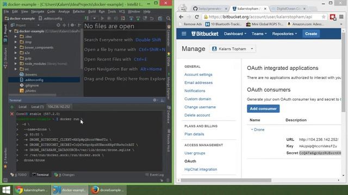This screenshot has height=195, width=348.
Task: Expand the bower_components folder
Action: pos(16,47)
